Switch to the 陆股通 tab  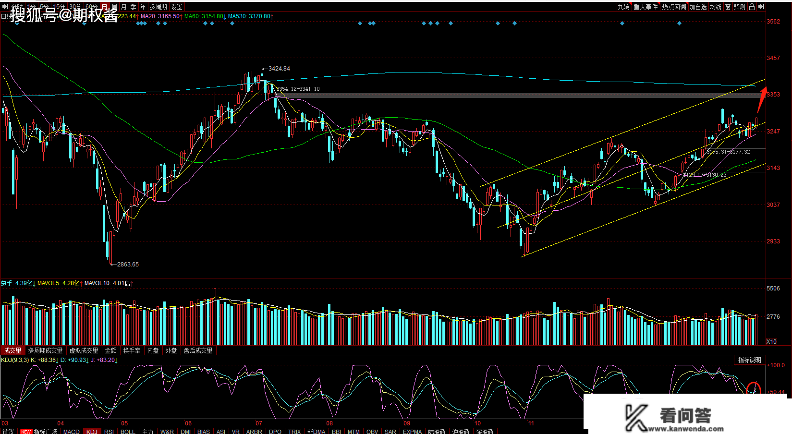coord(437,432)
